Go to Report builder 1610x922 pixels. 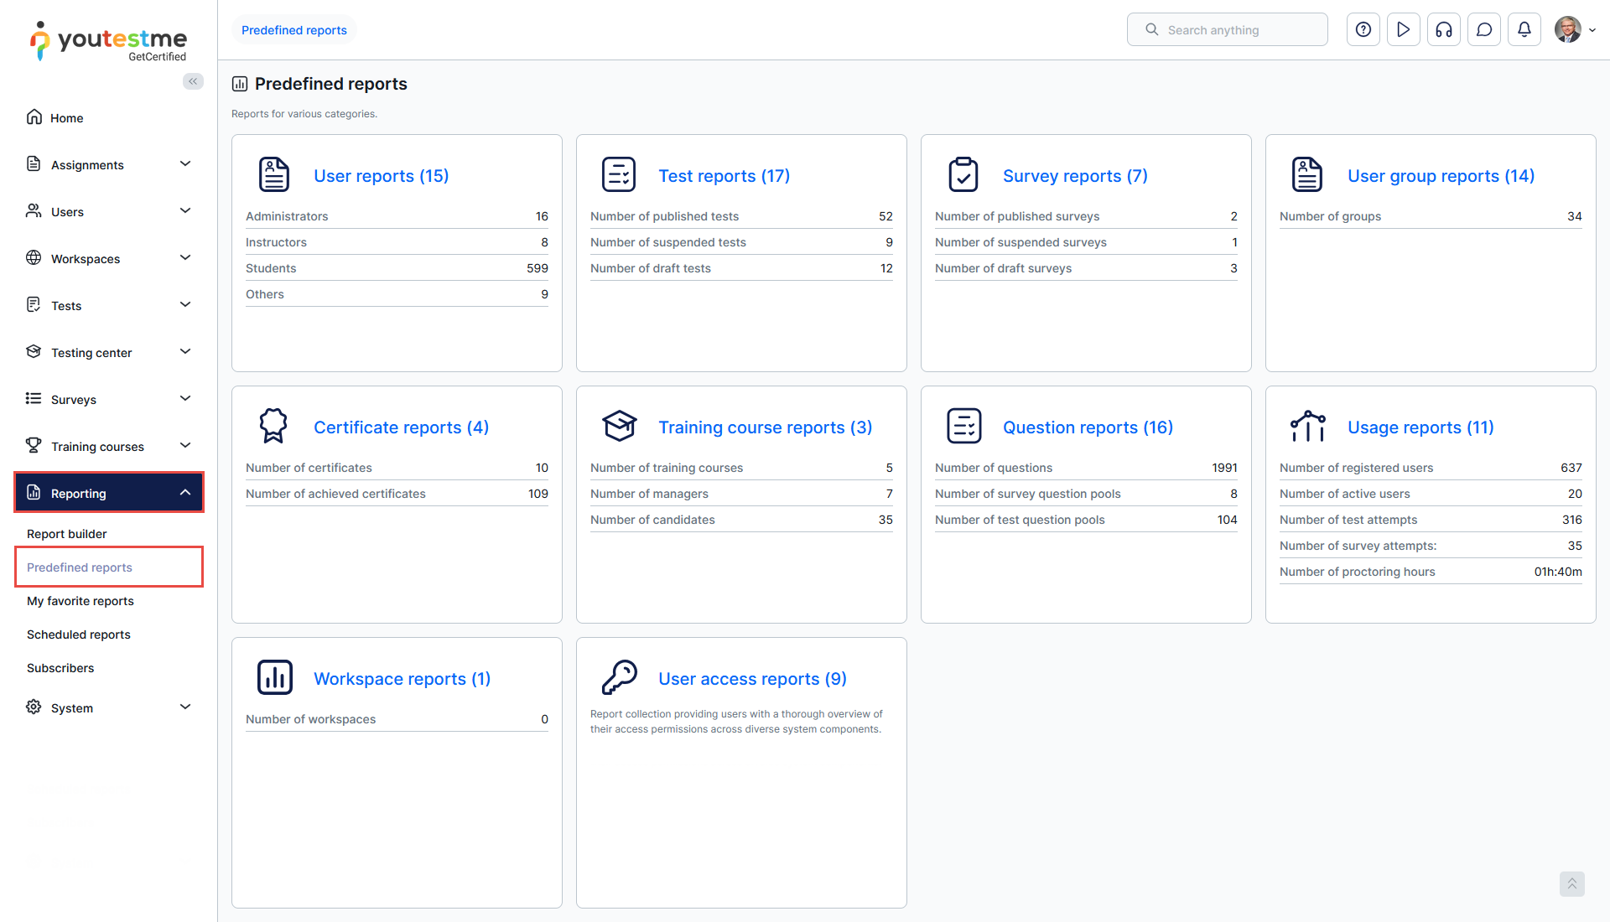coord(67,534)
